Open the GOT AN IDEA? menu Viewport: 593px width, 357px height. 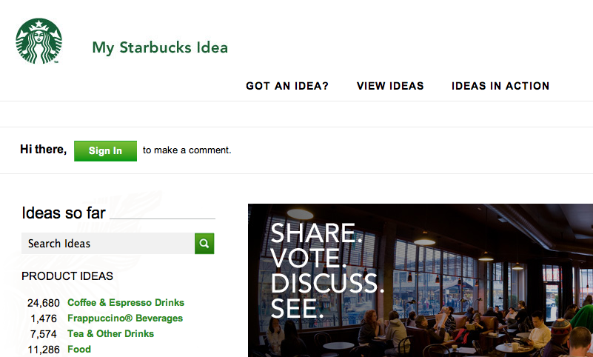coord(287,86)
